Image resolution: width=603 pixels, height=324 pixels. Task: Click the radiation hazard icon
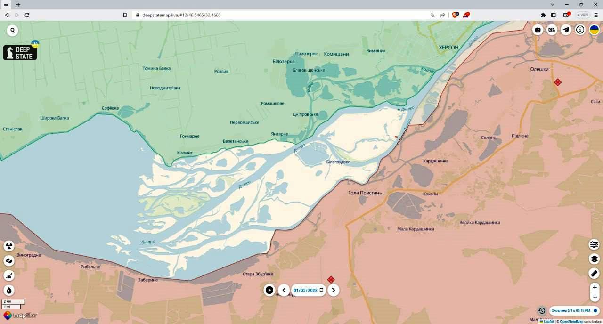(9, 246)
